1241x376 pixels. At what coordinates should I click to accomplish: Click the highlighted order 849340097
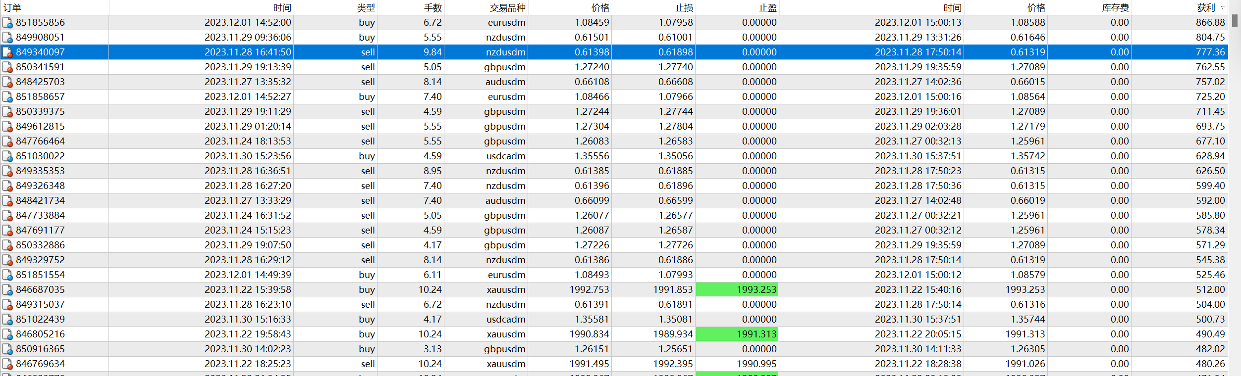(x=40, y=52)
